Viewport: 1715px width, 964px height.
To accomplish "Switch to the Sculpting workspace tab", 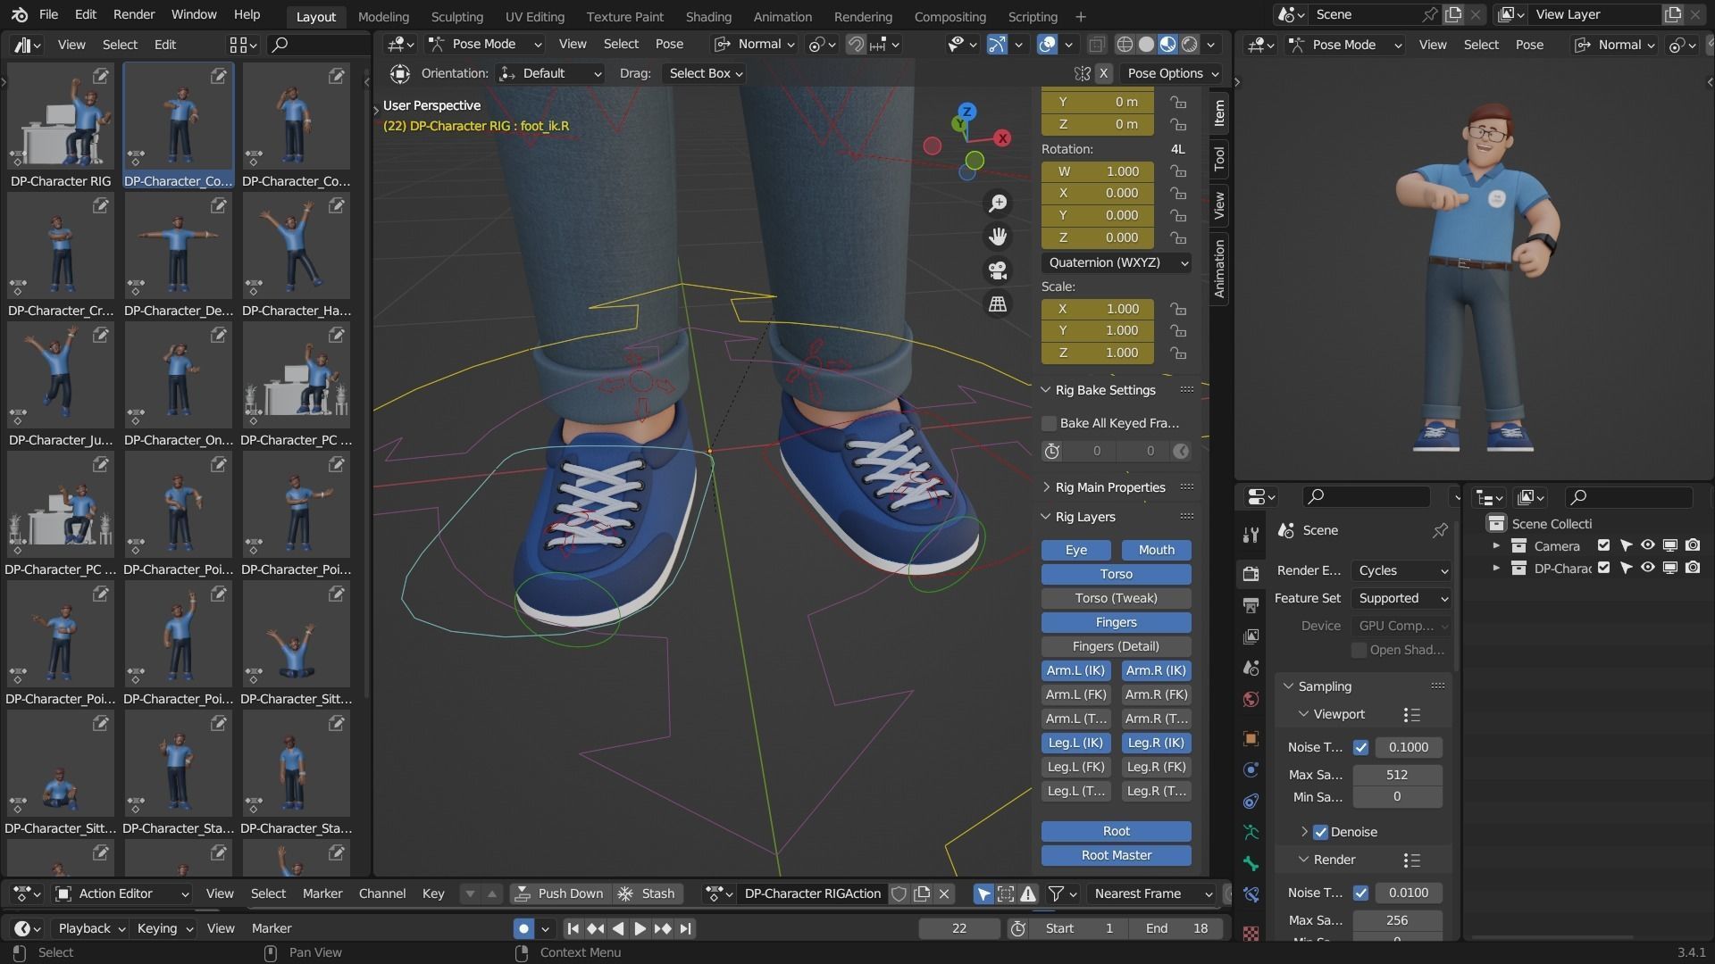I will click(456, 16).
